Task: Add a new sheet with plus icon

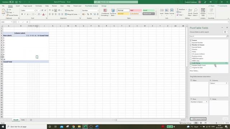Action: click(x=31, y=120)
